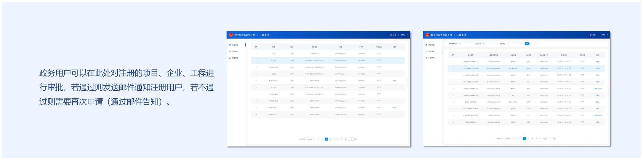Image resolution: width=643 pixels, height=160 pixels.
Task: Select page 2 in right window pagination
Action: [525, 139]
